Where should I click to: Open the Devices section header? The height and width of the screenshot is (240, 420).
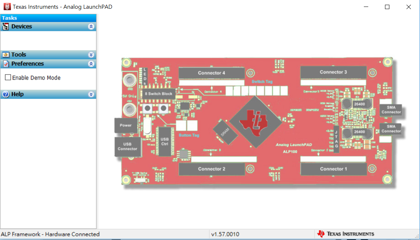[48, 27]
